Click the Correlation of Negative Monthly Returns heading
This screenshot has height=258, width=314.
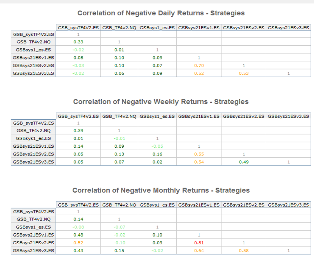(x=161, y=190)
